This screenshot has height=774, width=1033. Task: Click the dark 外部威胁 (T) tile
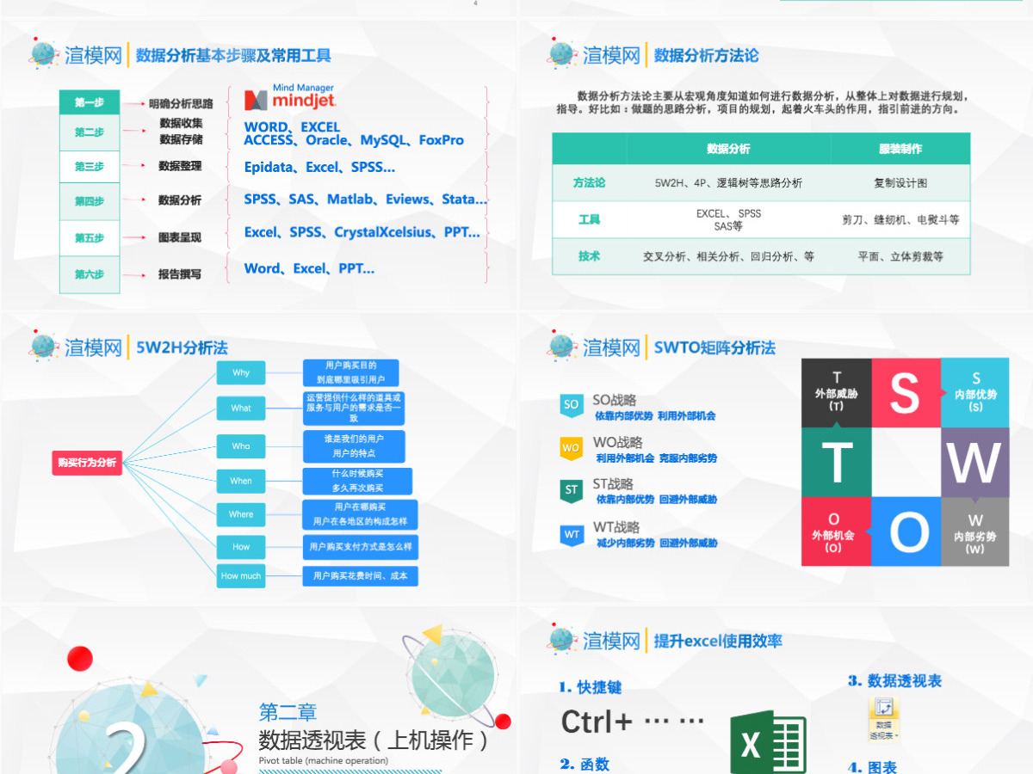[836, 393]
